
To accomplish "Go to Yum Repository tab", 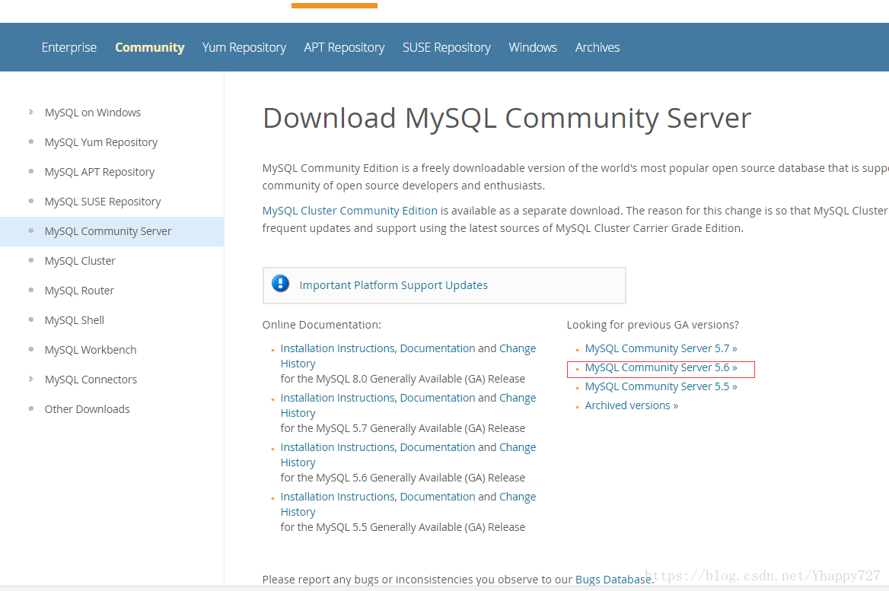I will (244, 48).
